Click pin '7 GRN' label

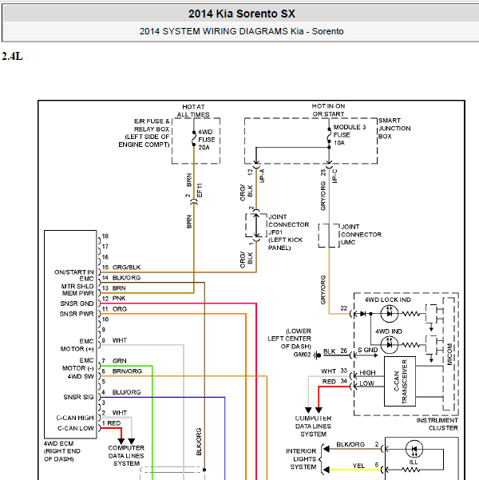(x=114, y=361)
